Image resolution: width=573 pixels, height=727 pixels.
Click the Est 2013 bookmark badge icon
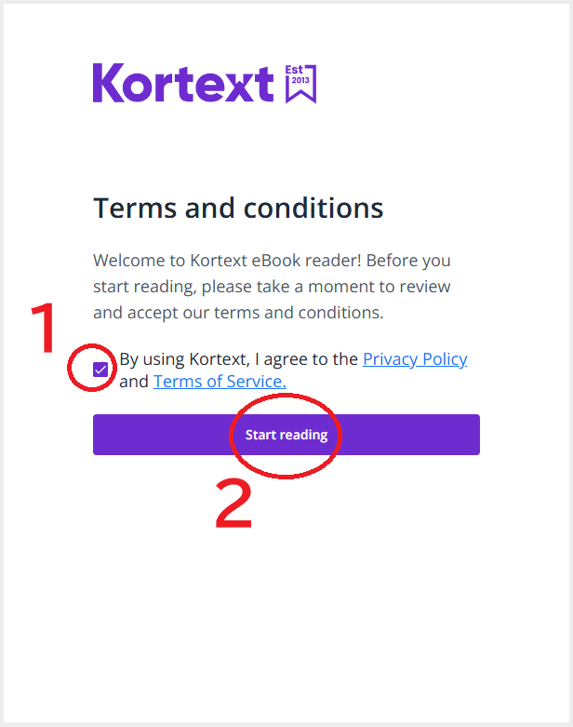(x=300, y=84)
